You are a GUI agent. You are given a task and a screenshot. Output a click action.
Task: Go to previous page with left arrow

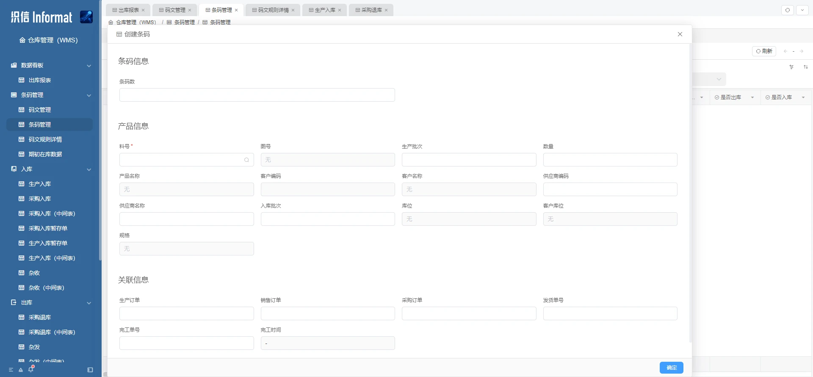[x=785, y=51]
